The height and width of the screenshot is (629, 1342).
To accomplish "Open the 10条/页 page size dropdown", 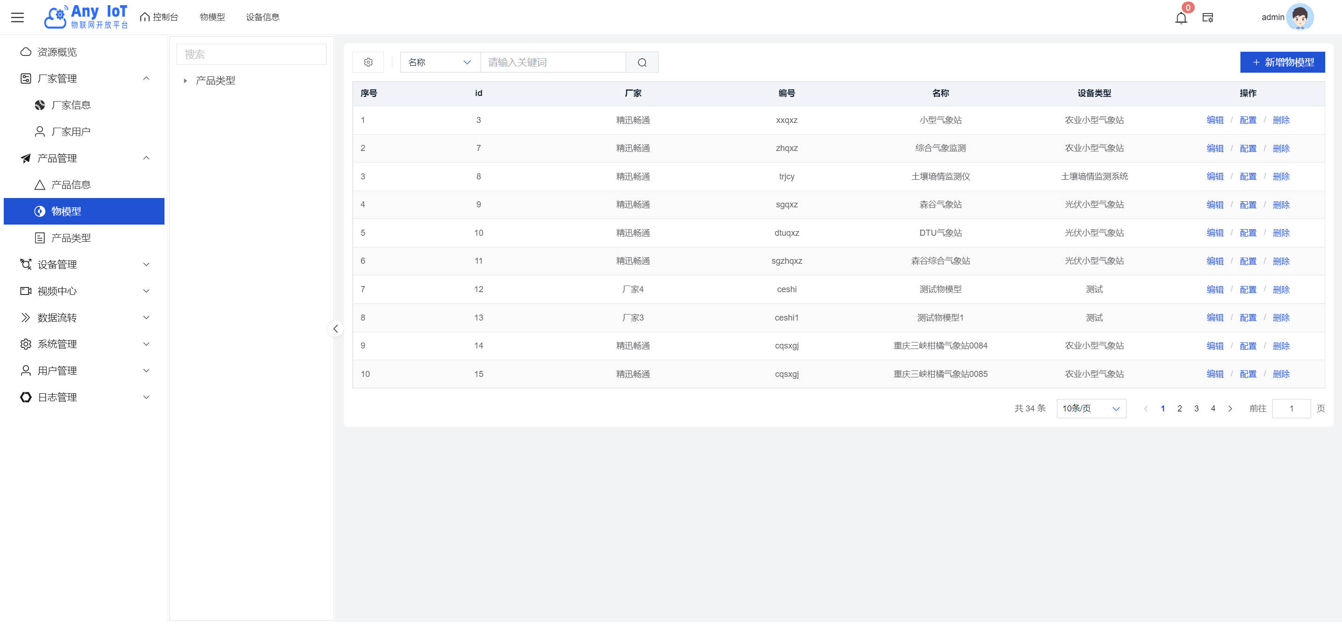I will [x=1091, y=409].
